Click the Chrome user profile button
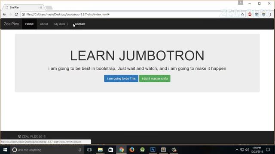Screen dimensions: 275x154 pos(241,3)
